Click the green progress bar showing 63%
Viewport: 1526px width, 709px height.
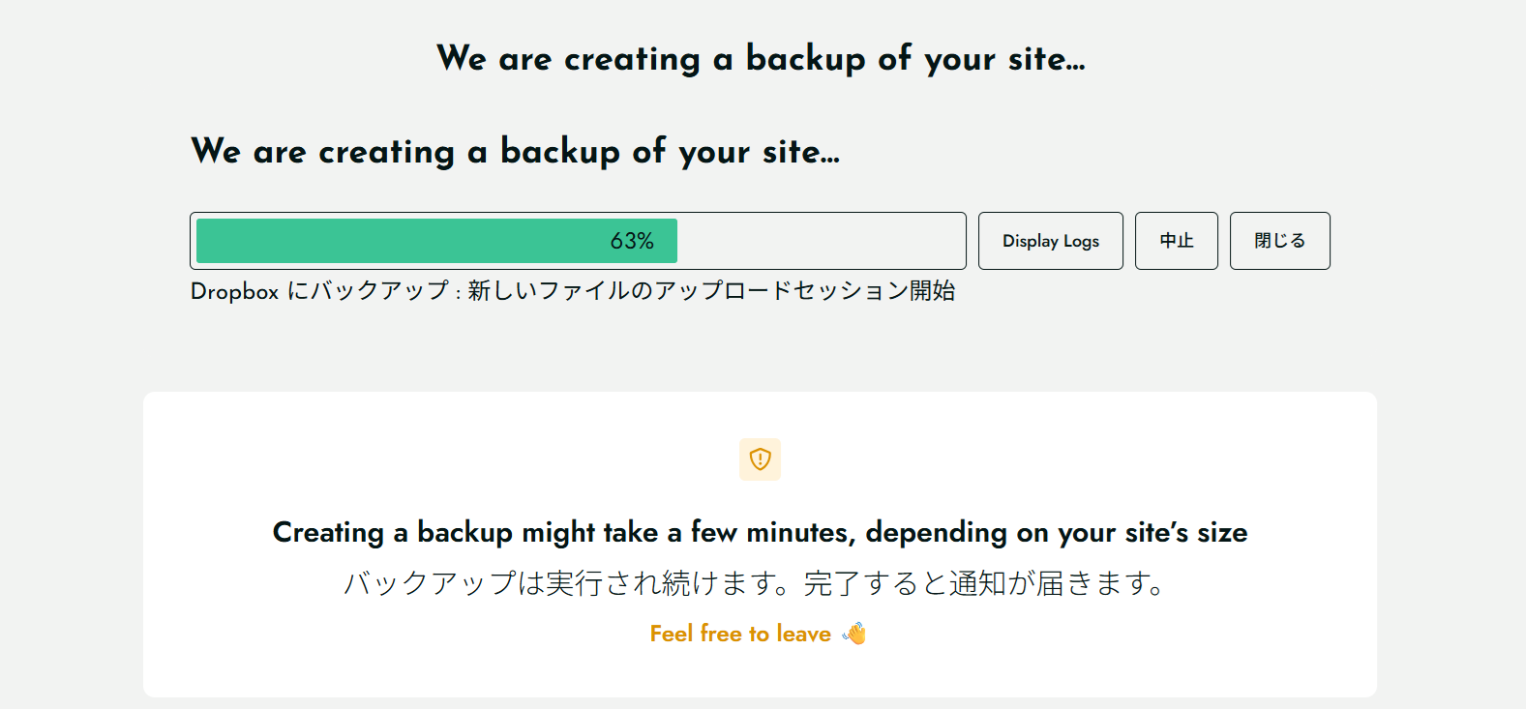point(435,240)
